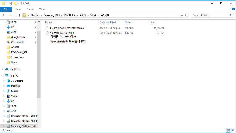Viewport: 236px width, 133px height.
Task: Click the Properties icon in the title bar
Action: pos(10,3)
